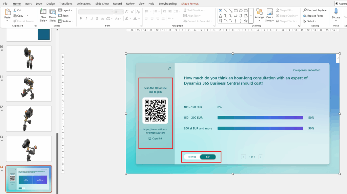347x194 pixels.
Task: Click the slide panel vertical scrollbar
Action: click(57, 163)
